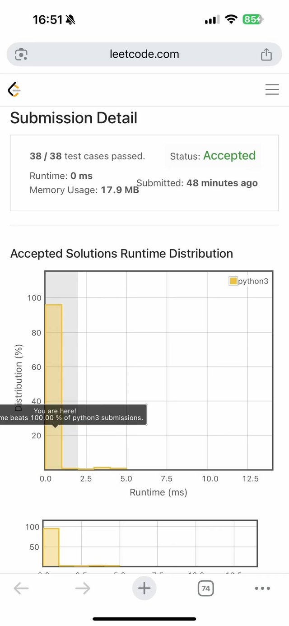
Task: Tap the share icon in address bar
Action: [x=266, y=55]
